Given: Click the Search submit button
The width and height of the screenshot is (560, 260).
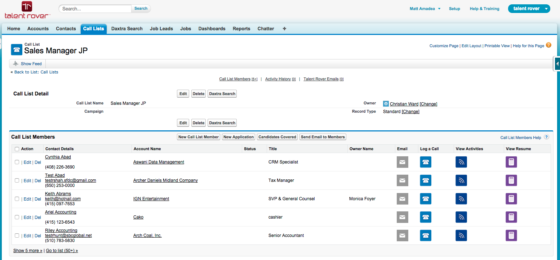Looking at the screenshot, I should (x=141, y=9).
